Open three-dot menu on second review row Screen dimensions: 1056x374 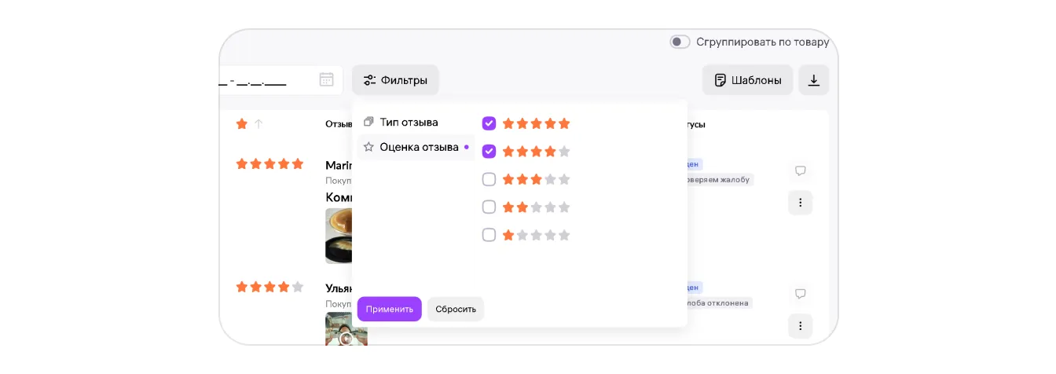click(x=800, y=325)
